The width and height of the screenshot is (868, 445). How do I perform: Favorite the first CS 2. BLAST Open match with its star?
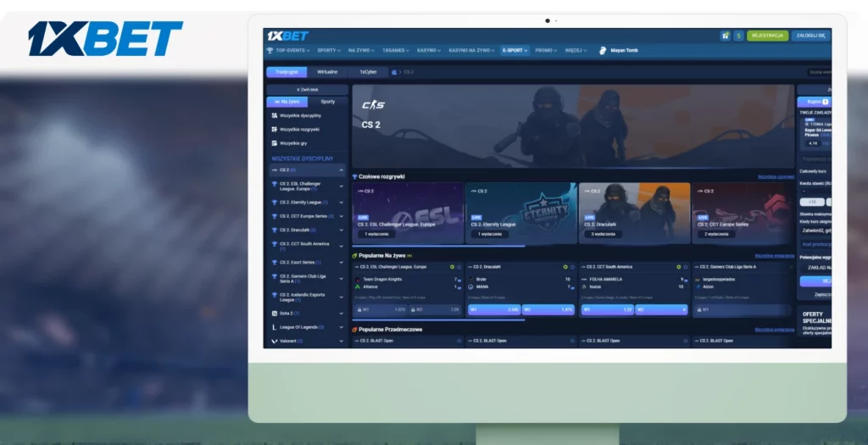pos(459,341)
